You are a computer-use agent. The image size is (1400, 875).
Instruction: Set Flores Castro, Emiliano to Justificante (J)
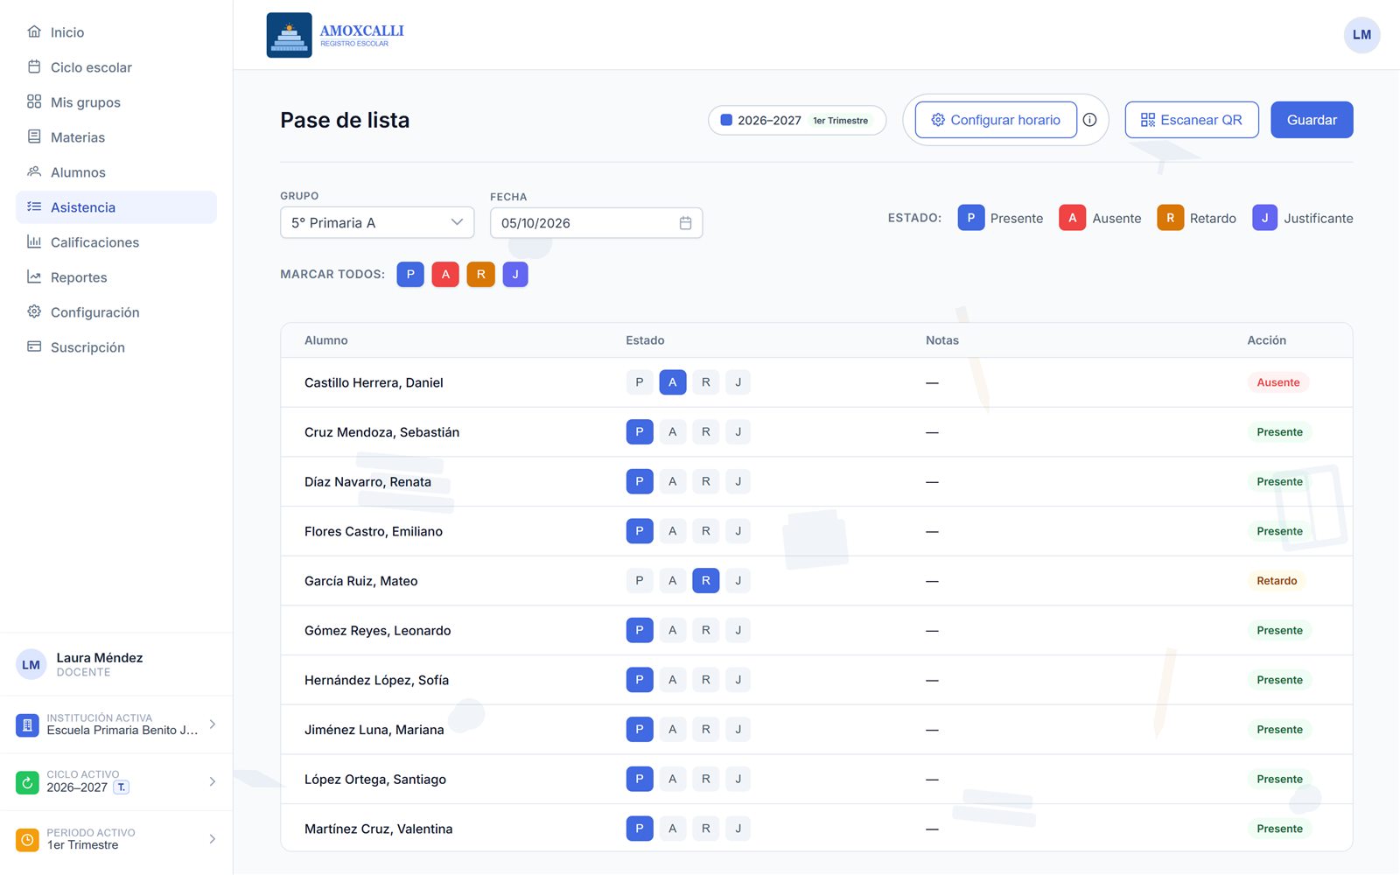[x=738, y=531]
